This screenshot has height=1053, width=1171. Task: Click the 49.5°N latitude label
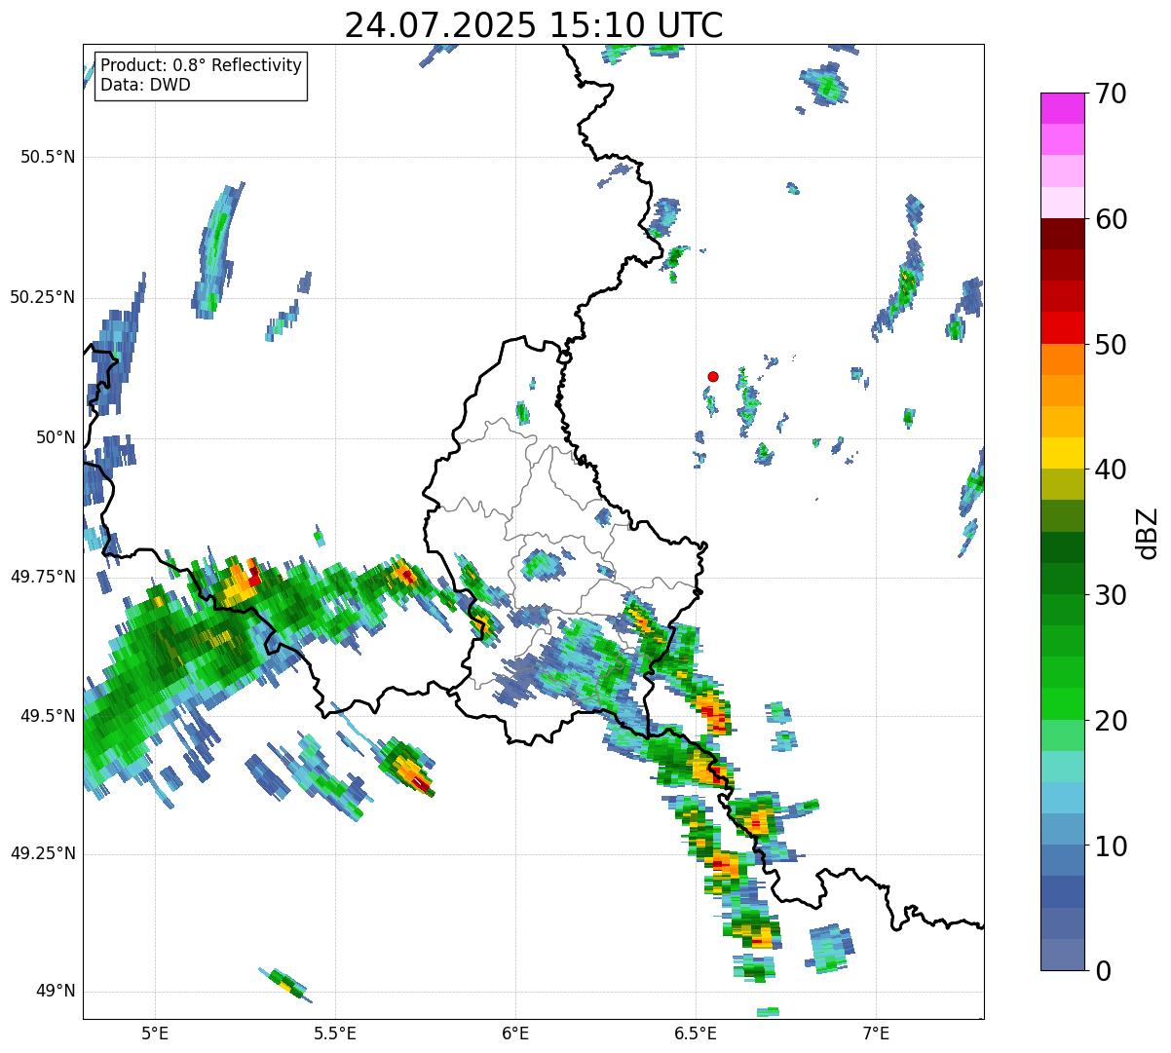pyautogui.click(x=48, y=716)
